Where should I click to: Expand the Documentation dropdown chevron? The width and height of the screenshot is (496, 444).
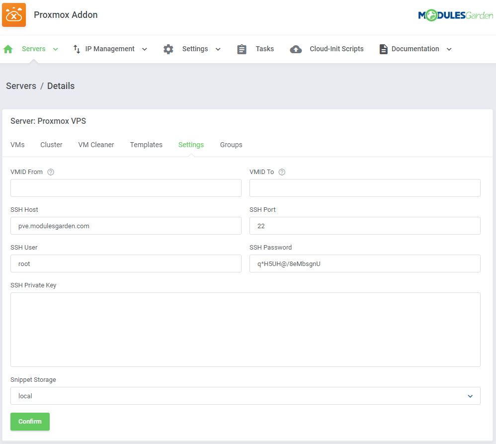[x=449, y=49]
